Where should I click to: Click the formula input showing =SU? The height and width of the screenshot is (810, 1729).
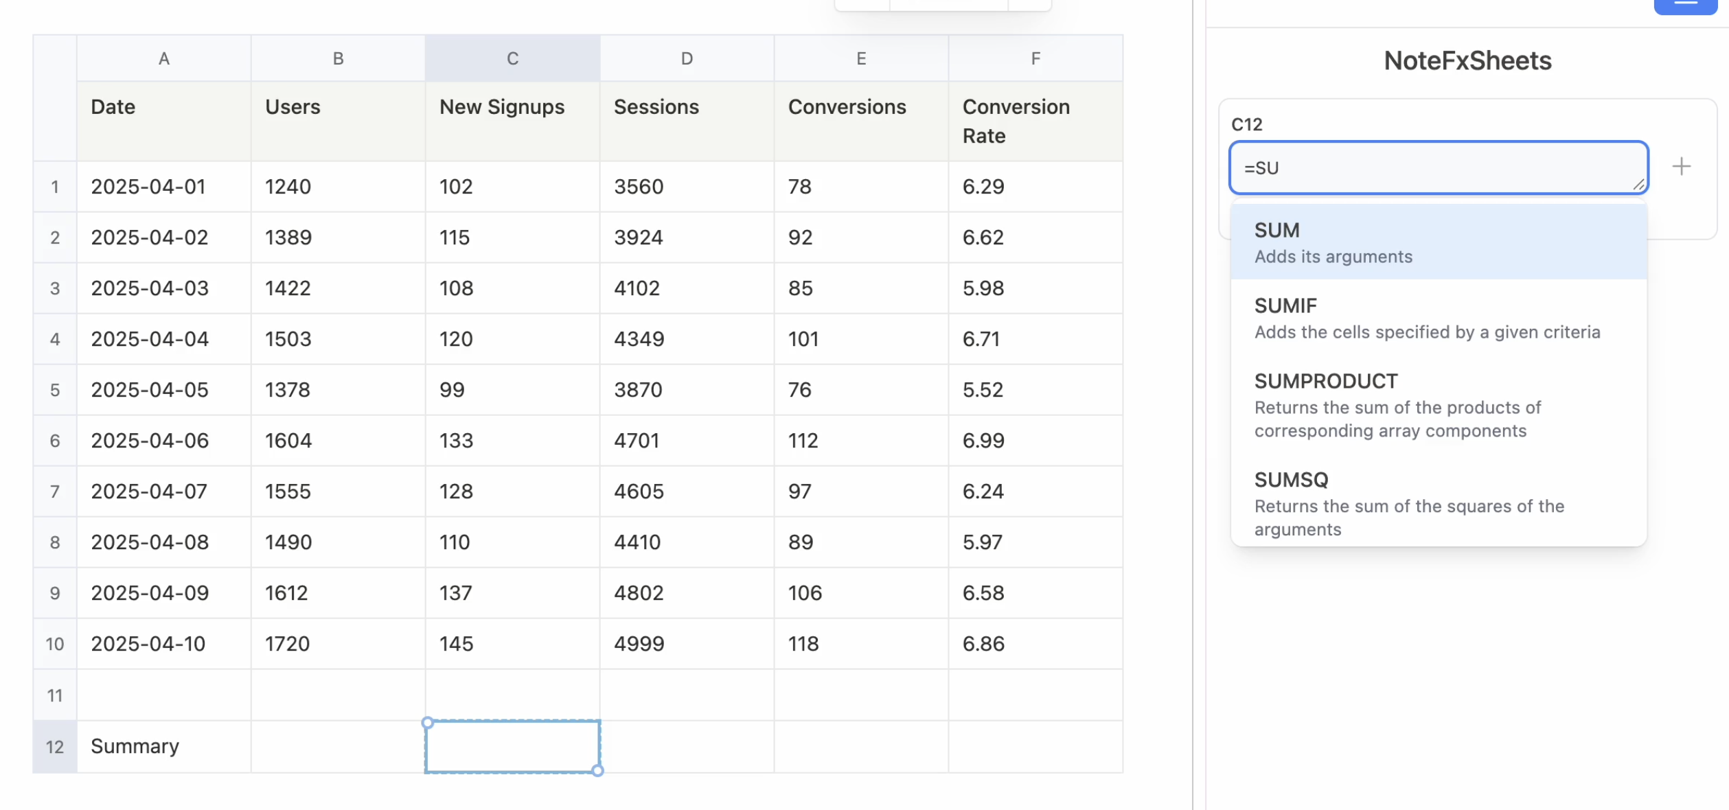click(x=1438, y=167)
